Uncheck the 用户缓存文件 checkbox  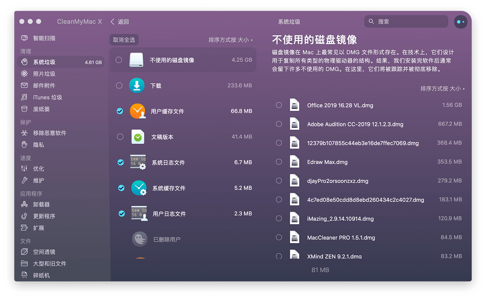[x=120, y=111]
